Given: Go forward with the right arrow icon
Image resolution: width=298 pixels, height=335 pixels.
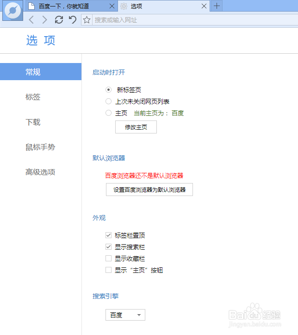Looking at the screenshot, I should click(44, 20).
